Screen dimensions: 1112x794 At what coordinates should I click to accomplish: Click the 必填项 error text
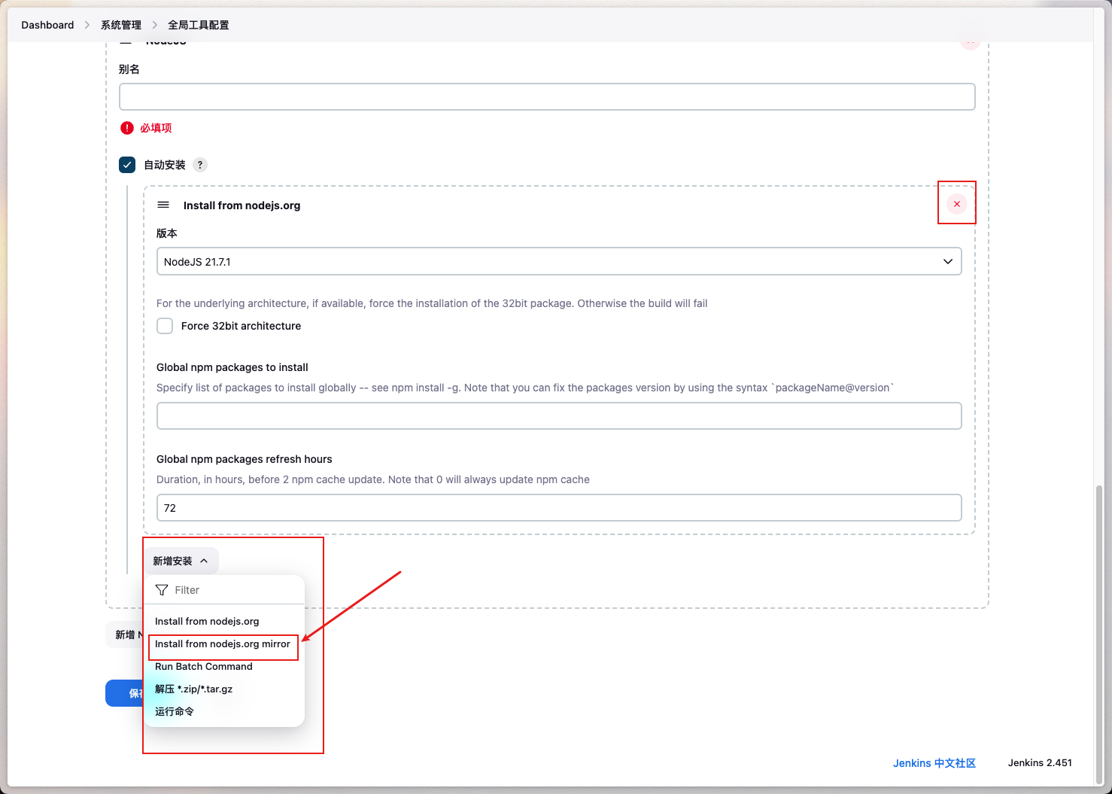(156, 128)
